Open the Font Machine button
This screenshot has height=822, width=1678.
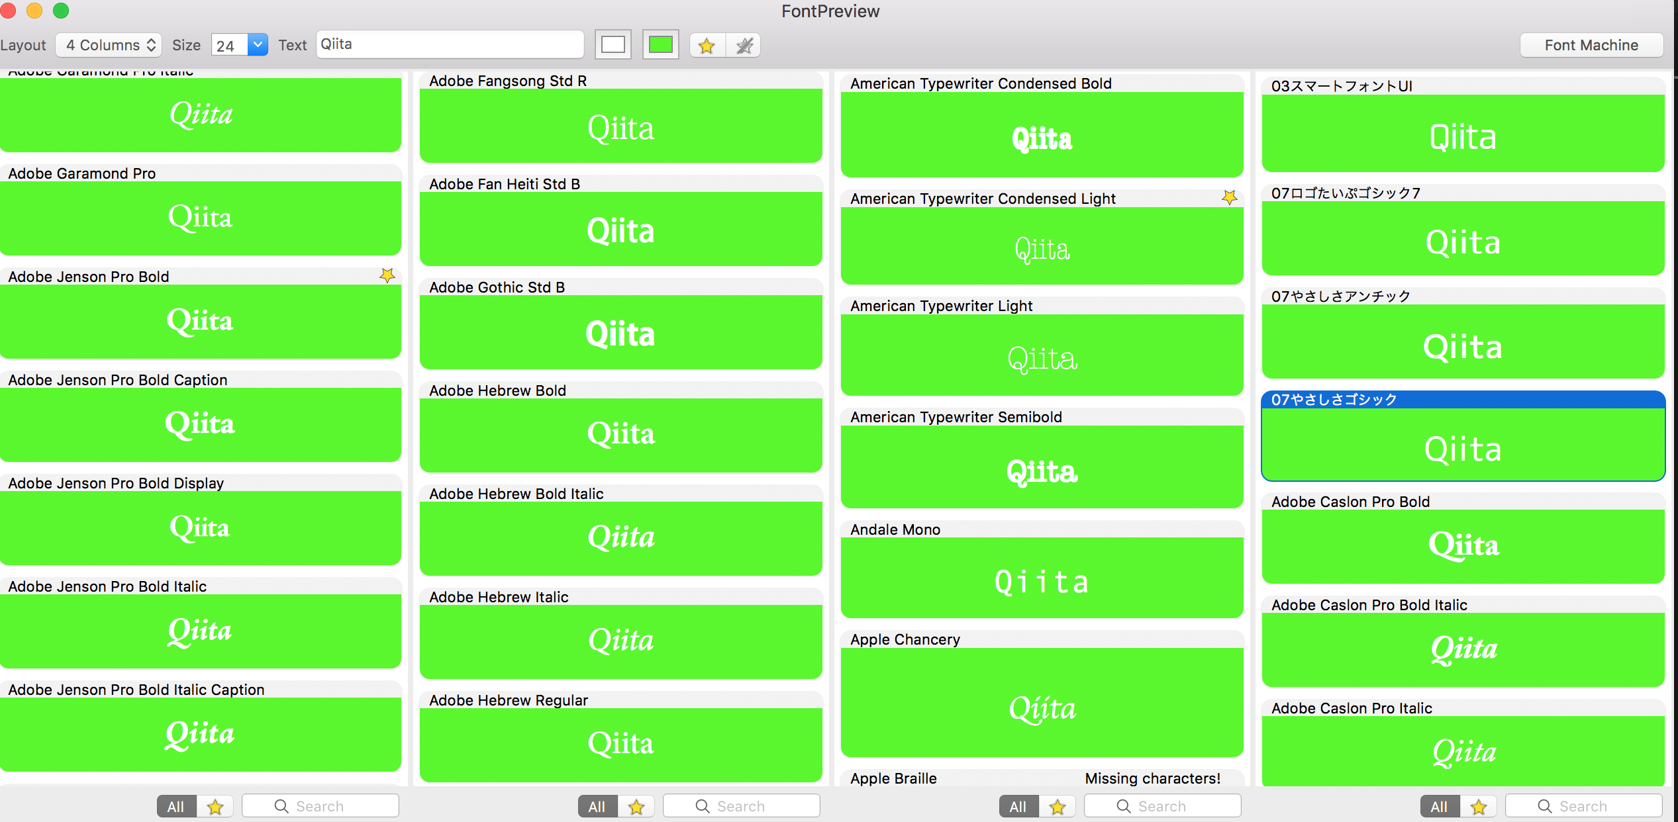[1591, 45]
